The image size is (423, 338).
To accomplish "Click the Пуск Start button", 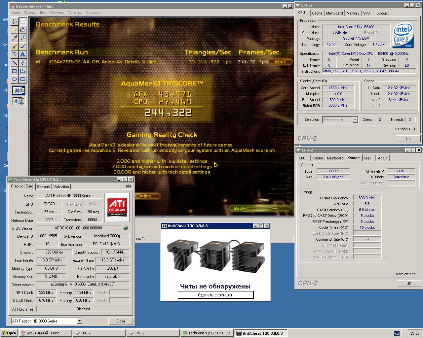I will (x=9, y=333).
